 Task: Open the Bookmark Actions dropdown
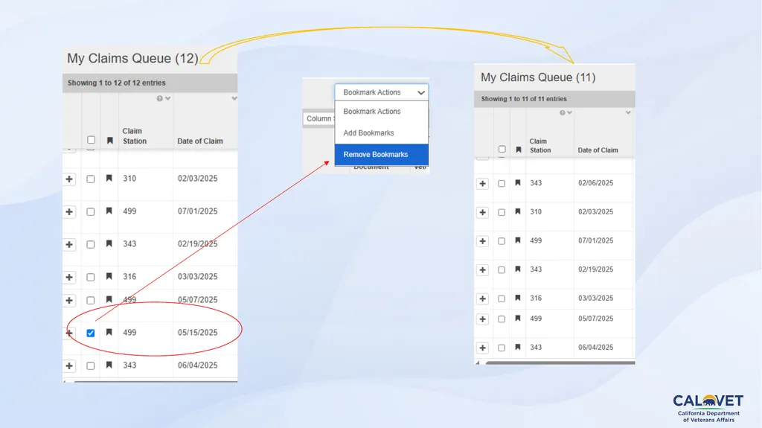tap(382, 92)
